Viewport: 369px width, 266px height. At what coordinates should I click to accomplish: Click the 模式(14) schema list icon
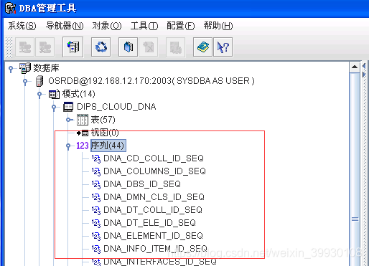coord(54,94)
